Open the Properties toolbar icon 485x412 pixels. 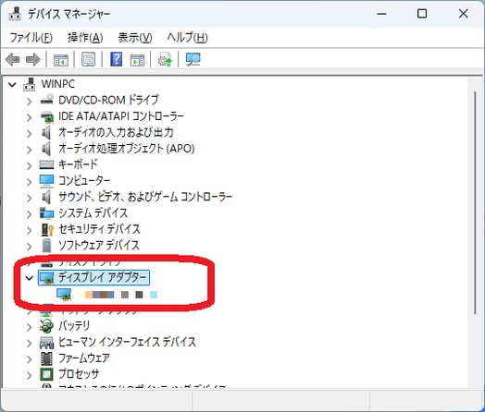click(x=89, y=59)
